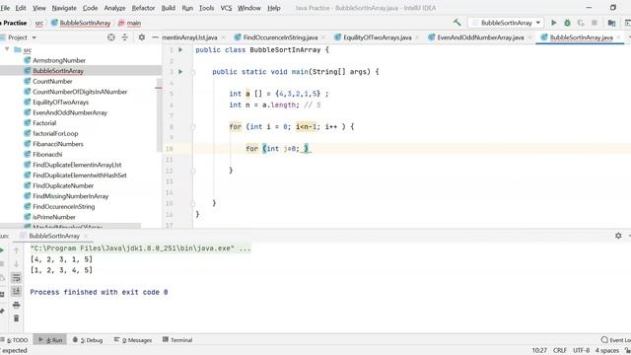Open the VCS menu

[x=226, y=8]
